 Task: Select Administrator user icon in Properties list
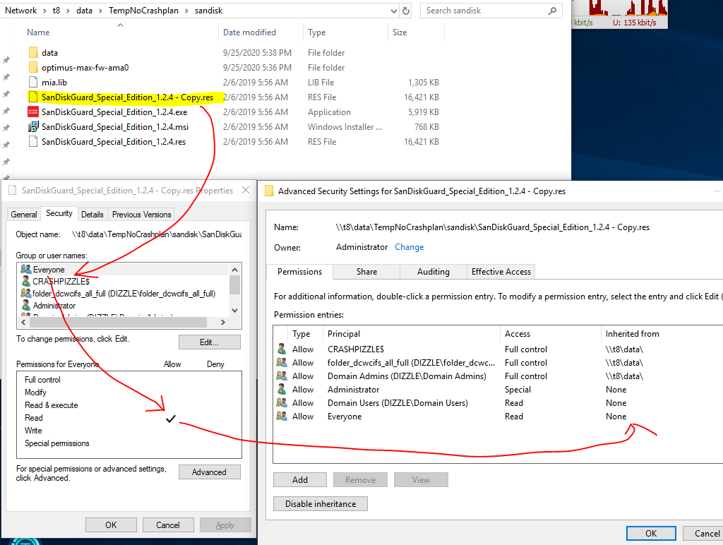tap(26, 305)
